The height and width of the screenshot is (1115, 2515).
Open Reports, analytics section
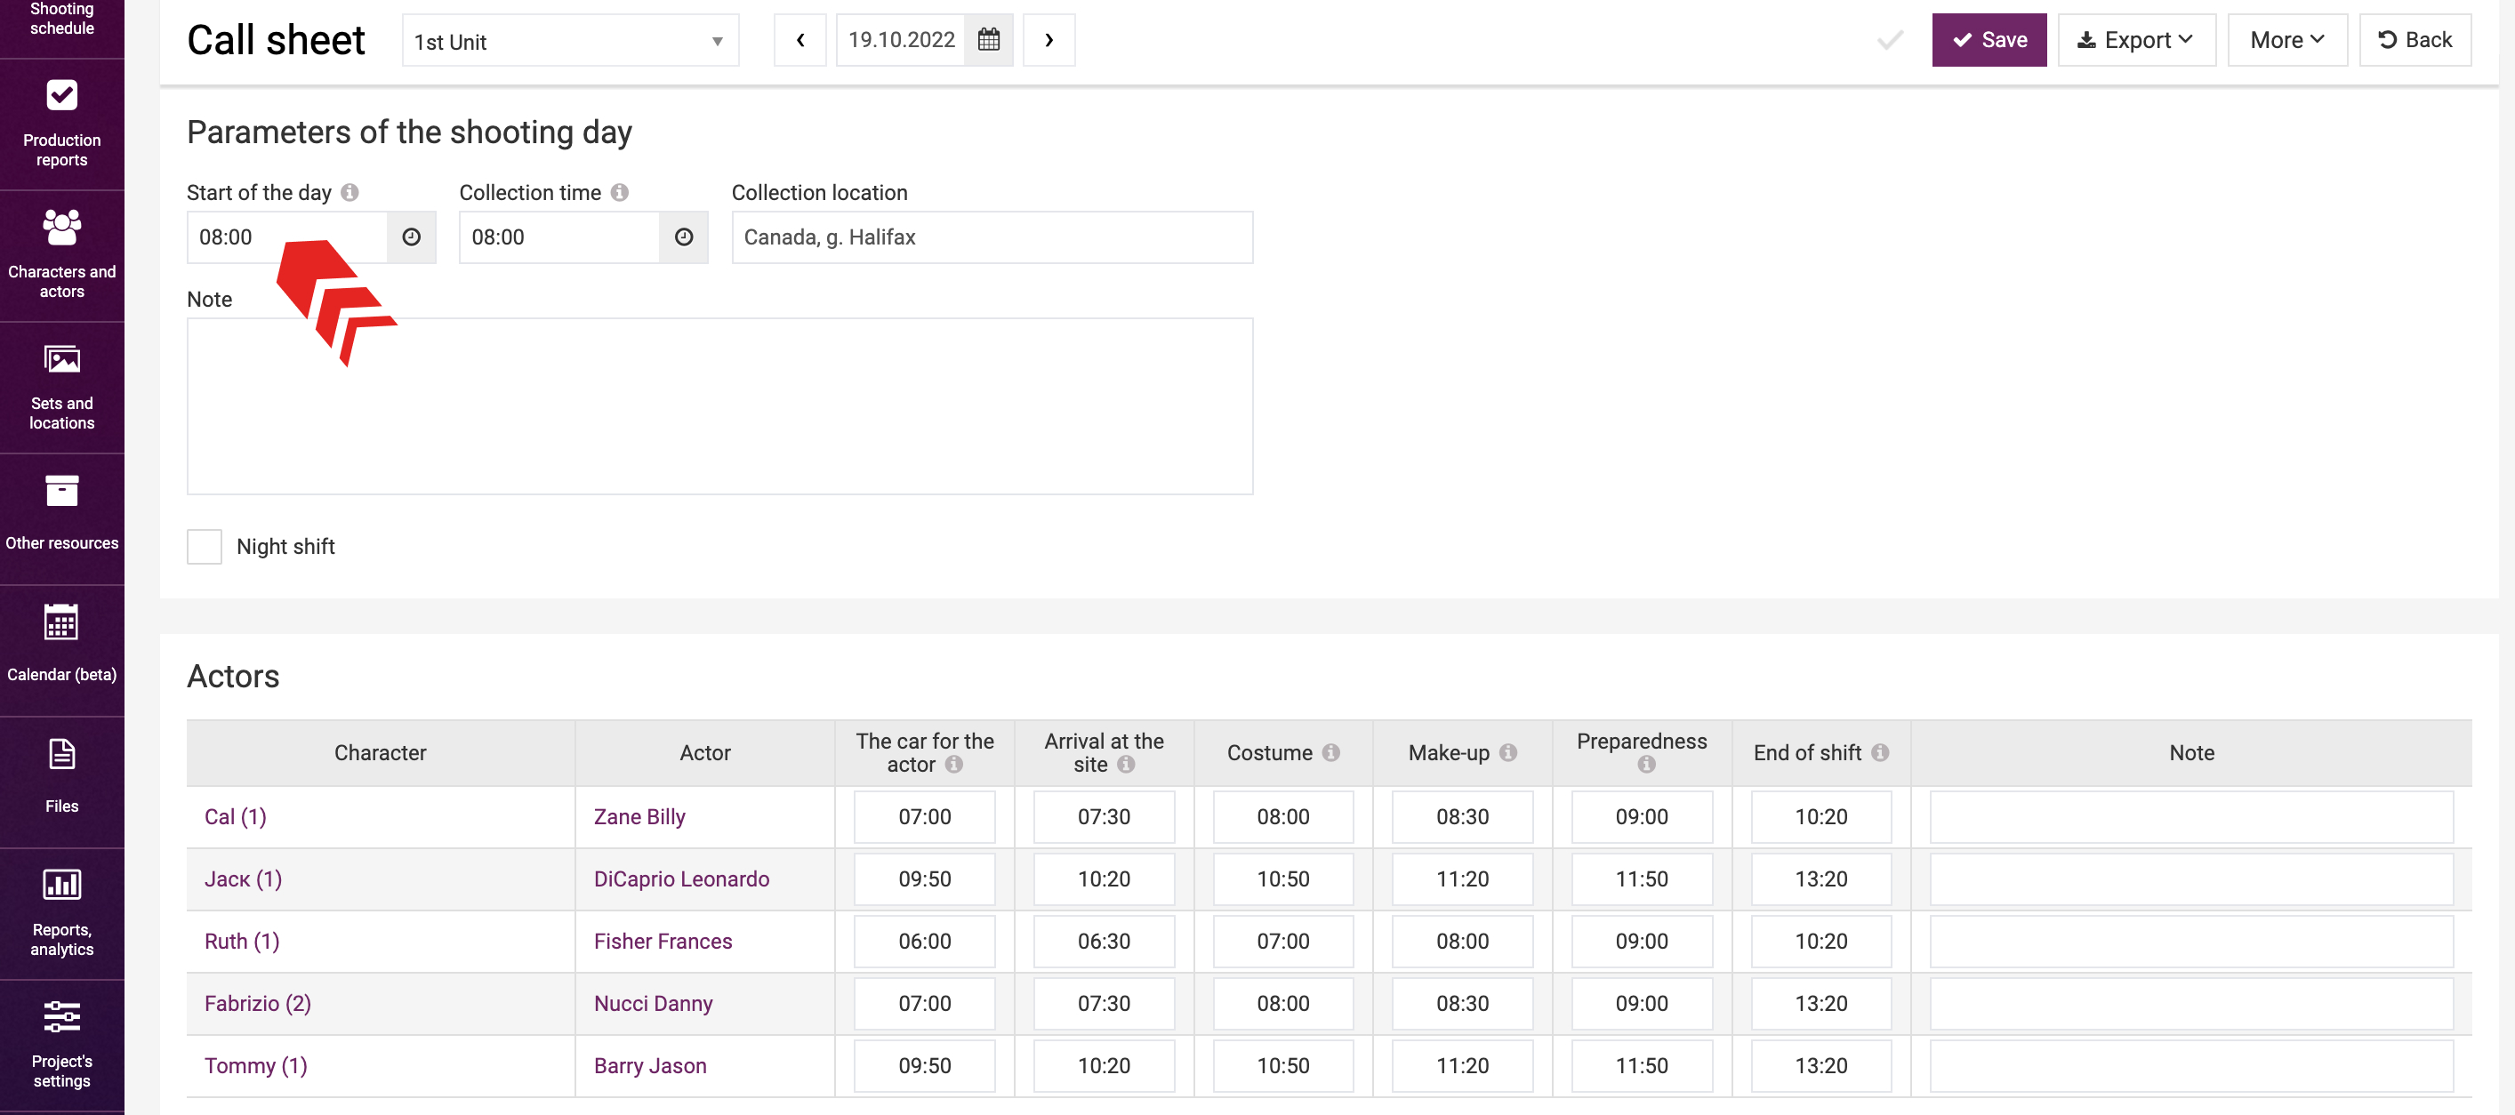click(61, 914)
